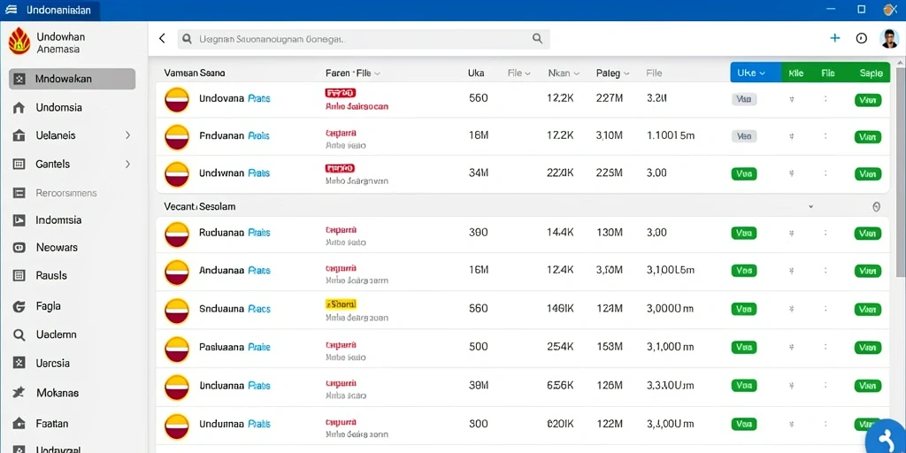Screen dimensions: 906x453
Task: Click the icon beside Faattan
Action: [x=19, y=423]
